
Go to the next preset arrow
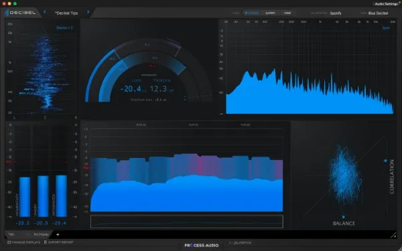pyautogui.click(x=88, y=12)
